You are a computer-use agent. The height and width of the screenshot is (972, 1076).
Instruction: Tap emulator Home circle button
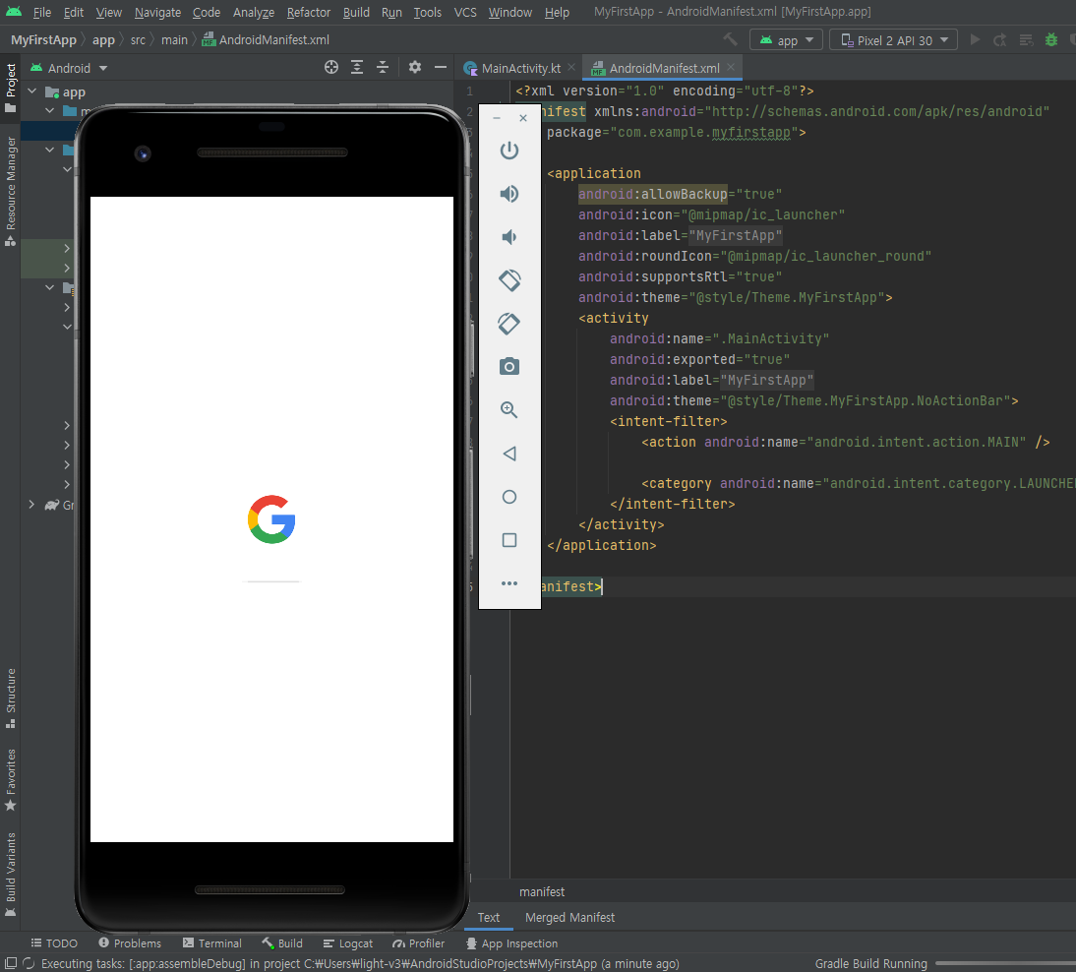point(509,496)
